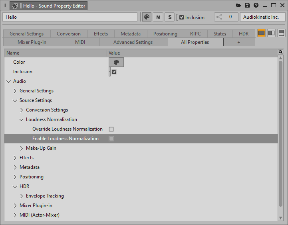This screenshot has height=225, width=288.
Task: Click the save disk icon in title bar
Action: pos(247,6)
